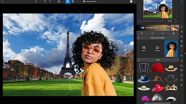Collapse the navigator panel chevron
Image resolution: width=186 pixels, height=104 pixels.
pos(158,24)
